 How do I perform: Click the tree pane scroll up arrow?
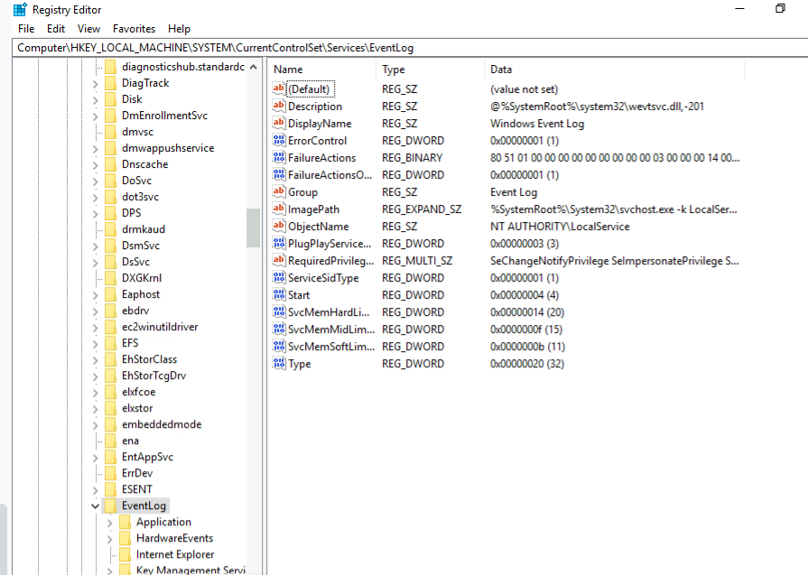[x=253, y=67]
